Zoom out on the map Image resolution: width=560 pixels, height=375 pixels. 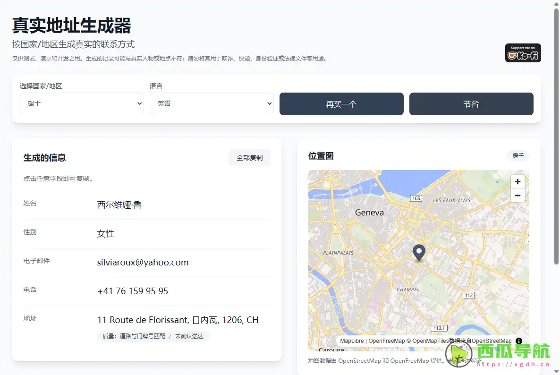coord(518,196)
